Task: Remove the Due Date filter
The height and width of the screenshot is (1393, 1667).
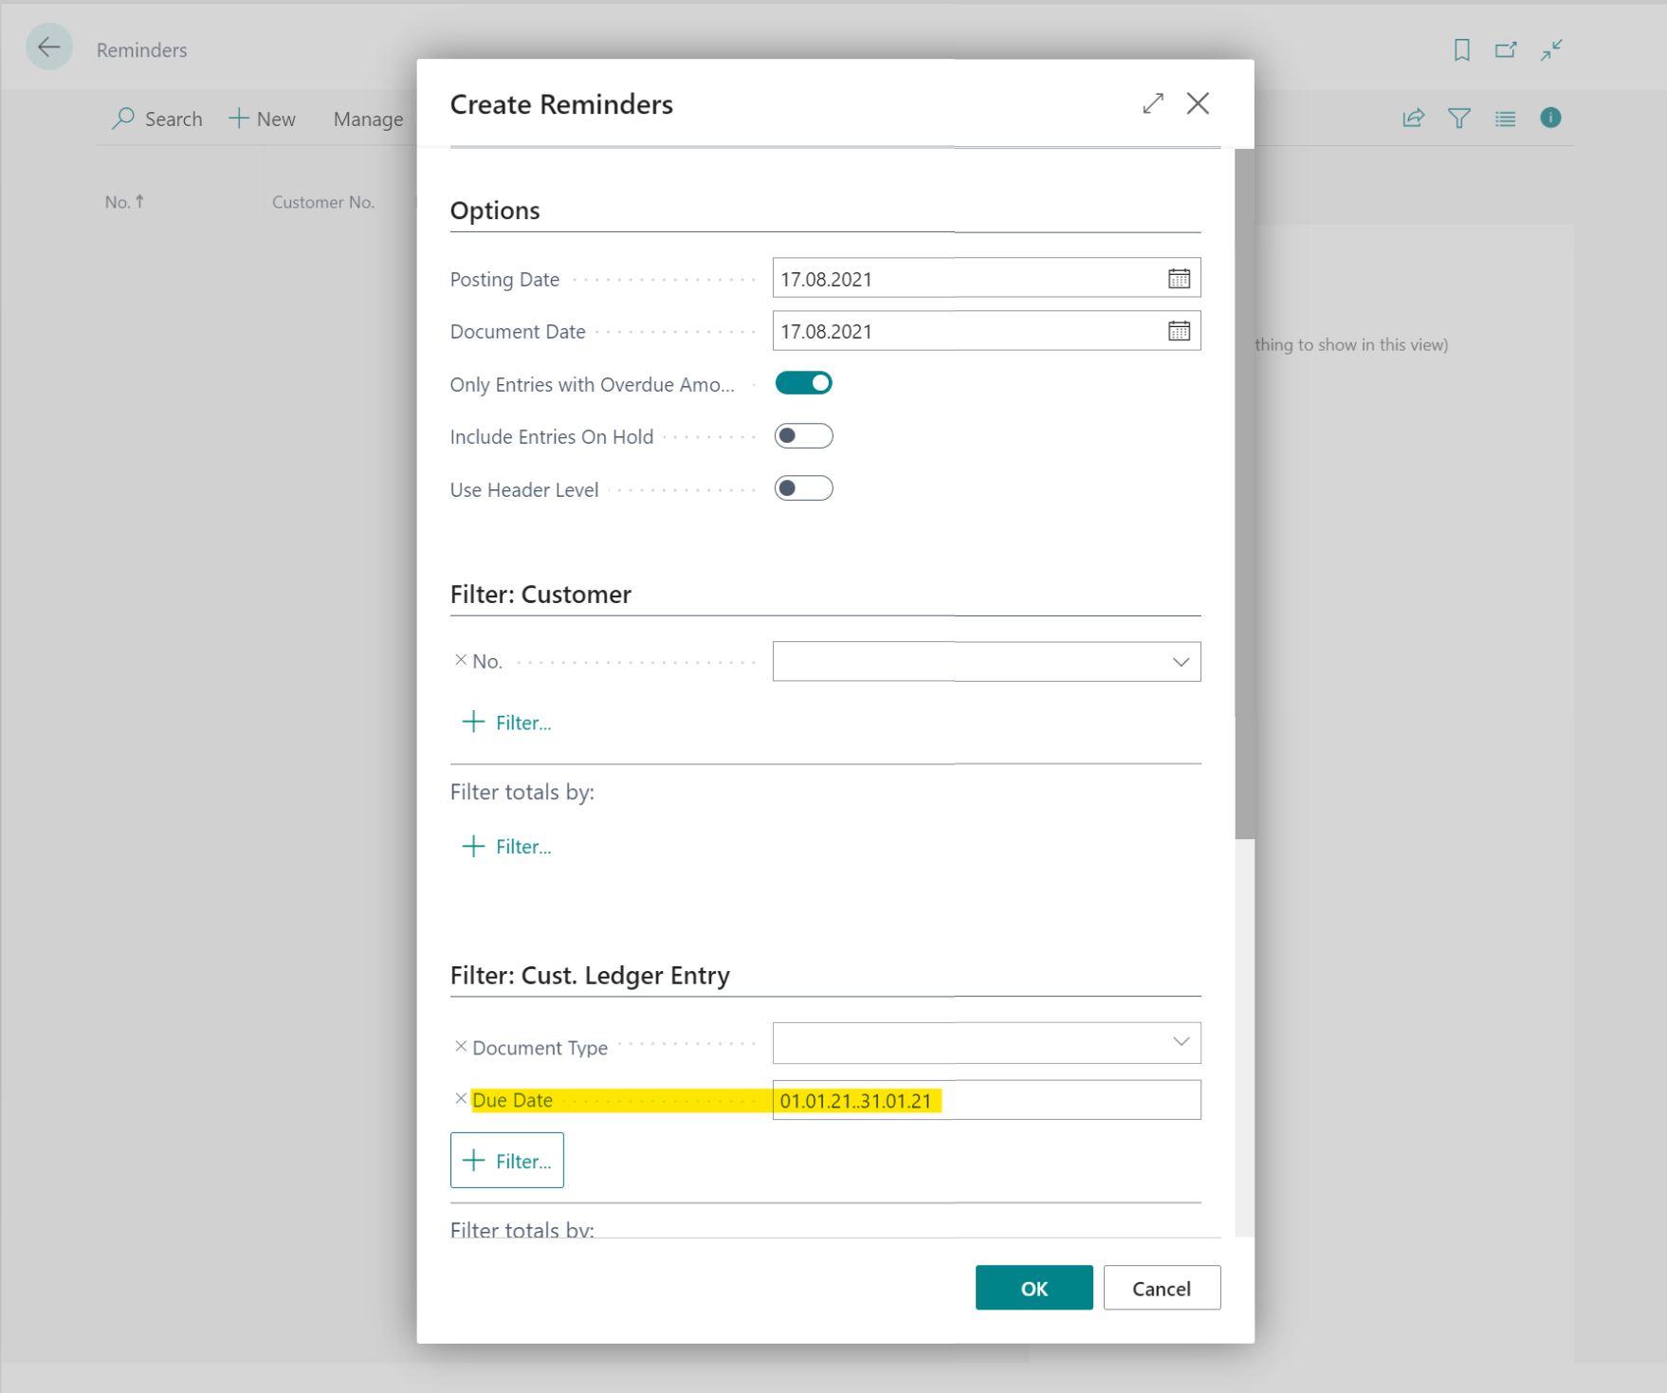Action: [461, 1099]
